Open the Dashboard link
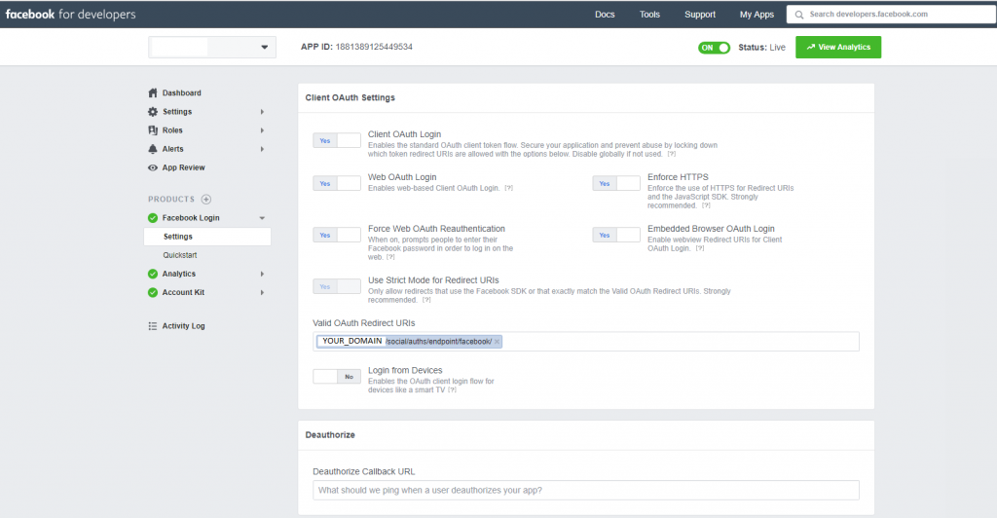997x518 pixels. click(x=182, y=92)
